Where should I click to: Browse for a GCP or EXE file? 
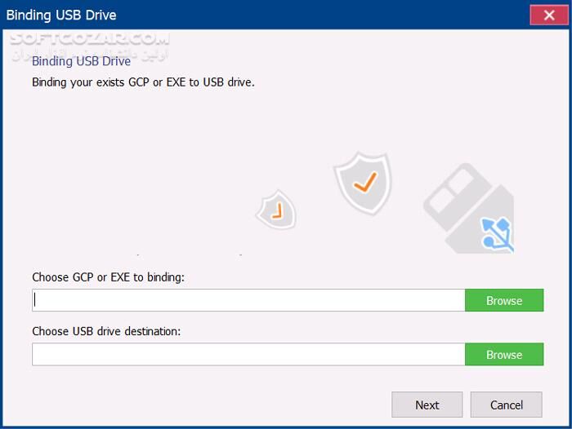tap(504, 300)
